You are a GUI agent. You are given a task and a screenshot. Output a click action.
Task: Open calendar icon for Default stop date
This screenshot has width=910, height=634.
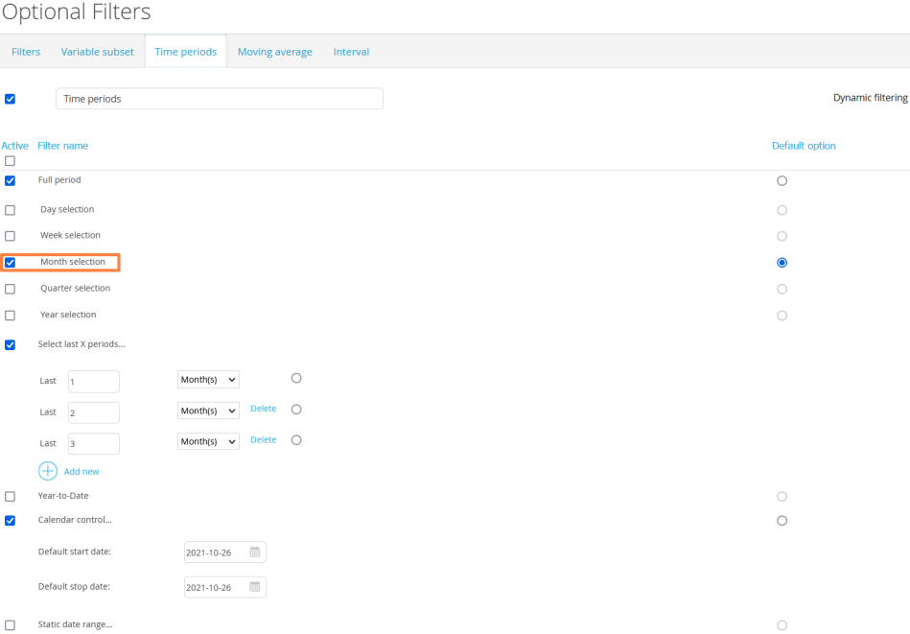(255, 587)
